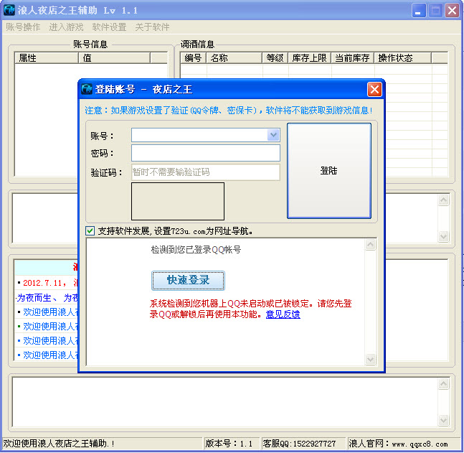Sort by the 库存上限 column header
Image resolution: width=464 pixels, height=453 pixels.
coord(309,57)
